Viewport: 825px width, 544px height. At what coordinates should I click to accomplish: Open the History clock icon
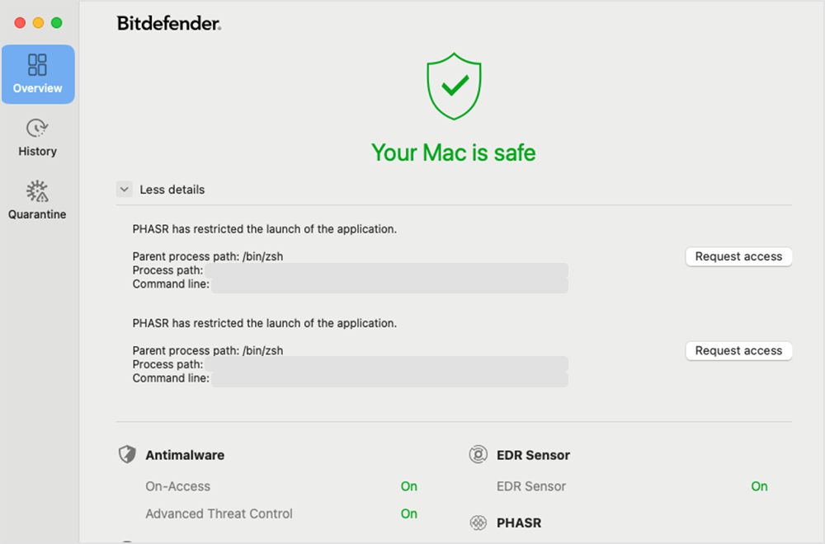coord(37,128)
